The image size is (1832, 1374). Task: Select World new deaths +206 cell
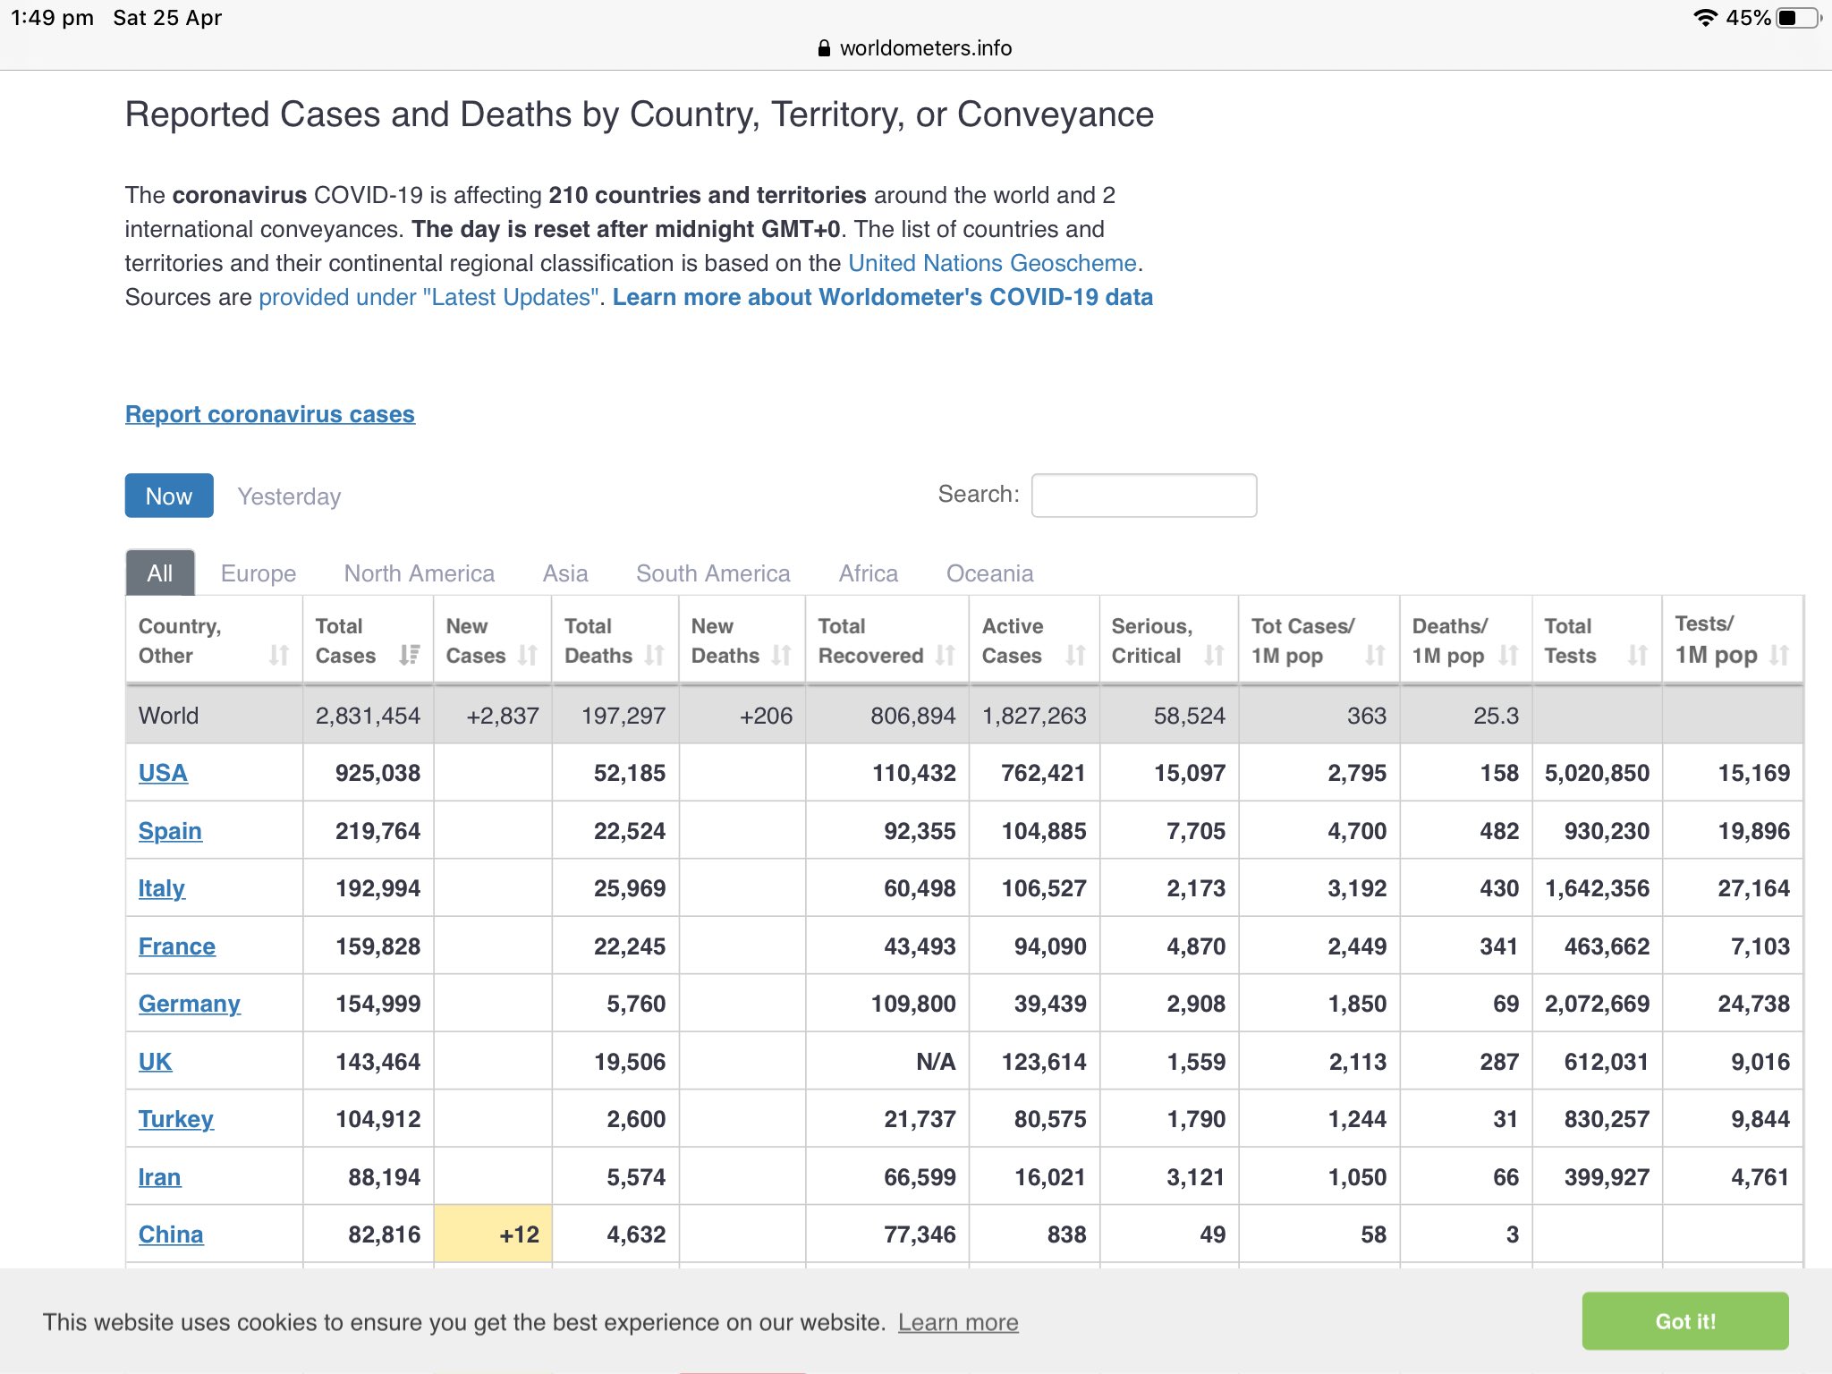742,716
